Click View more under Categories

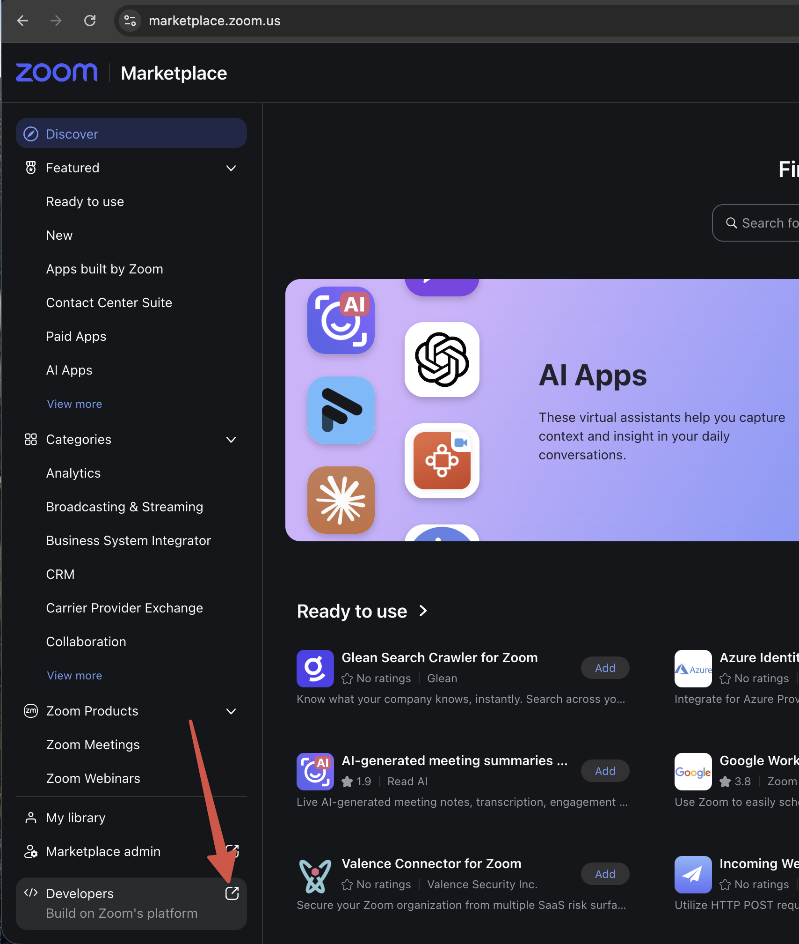point(74,676)
